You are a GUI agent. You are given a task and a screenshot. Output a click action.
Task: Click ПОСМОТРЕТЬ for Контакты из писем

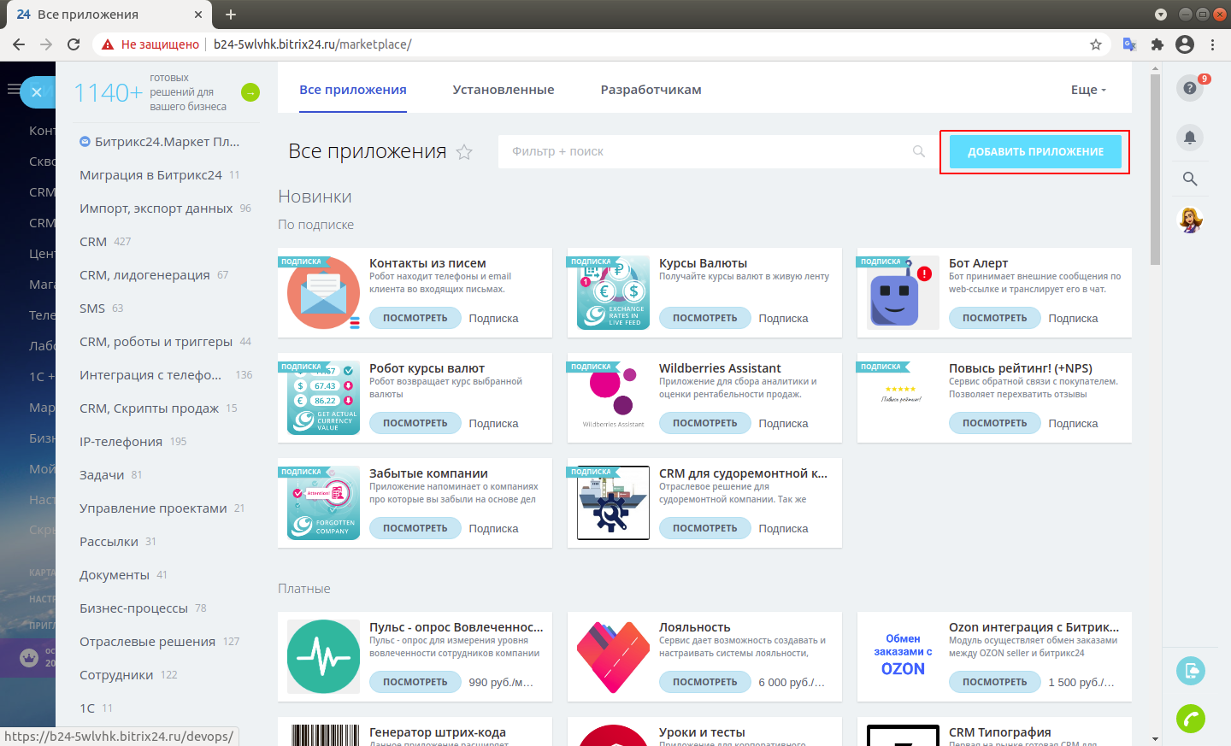tap(415, 318)
